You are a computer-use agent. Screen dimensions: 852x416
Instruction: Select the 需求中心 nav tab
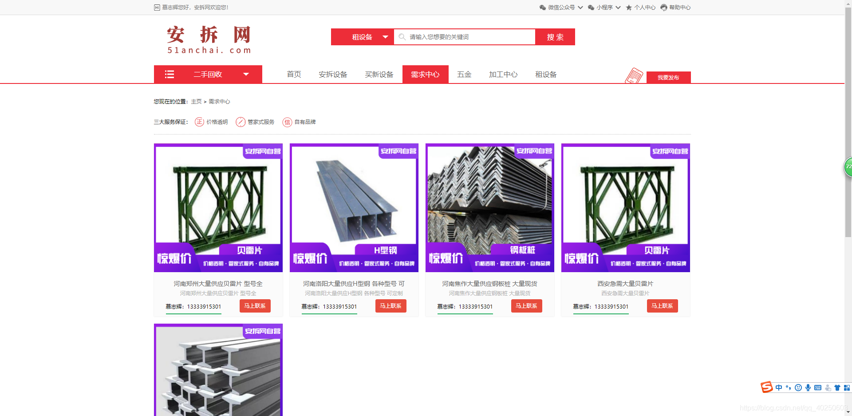pos(425,74)
